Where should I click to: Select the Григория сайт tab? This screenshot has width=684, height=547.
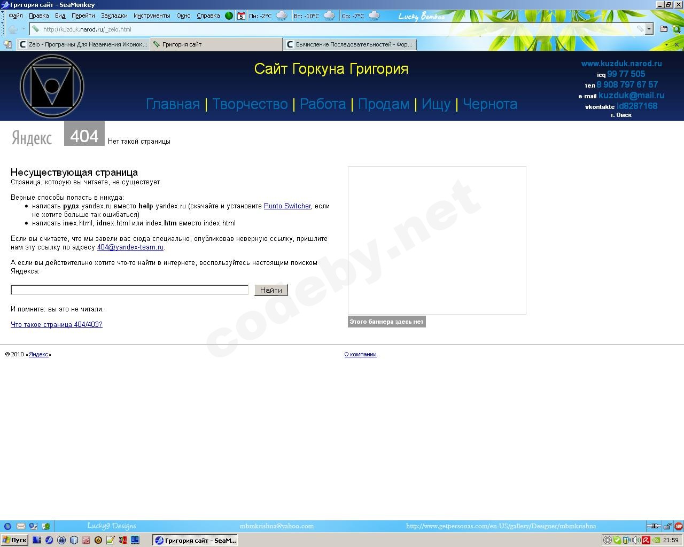pyautogui.click(x=216, y=44)
